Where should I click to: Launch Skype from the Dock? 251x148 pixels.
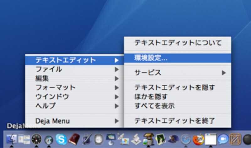click(61, 139)
